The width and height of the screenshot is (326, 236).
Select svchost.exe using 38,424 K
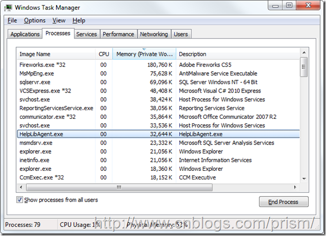[158, 100]
